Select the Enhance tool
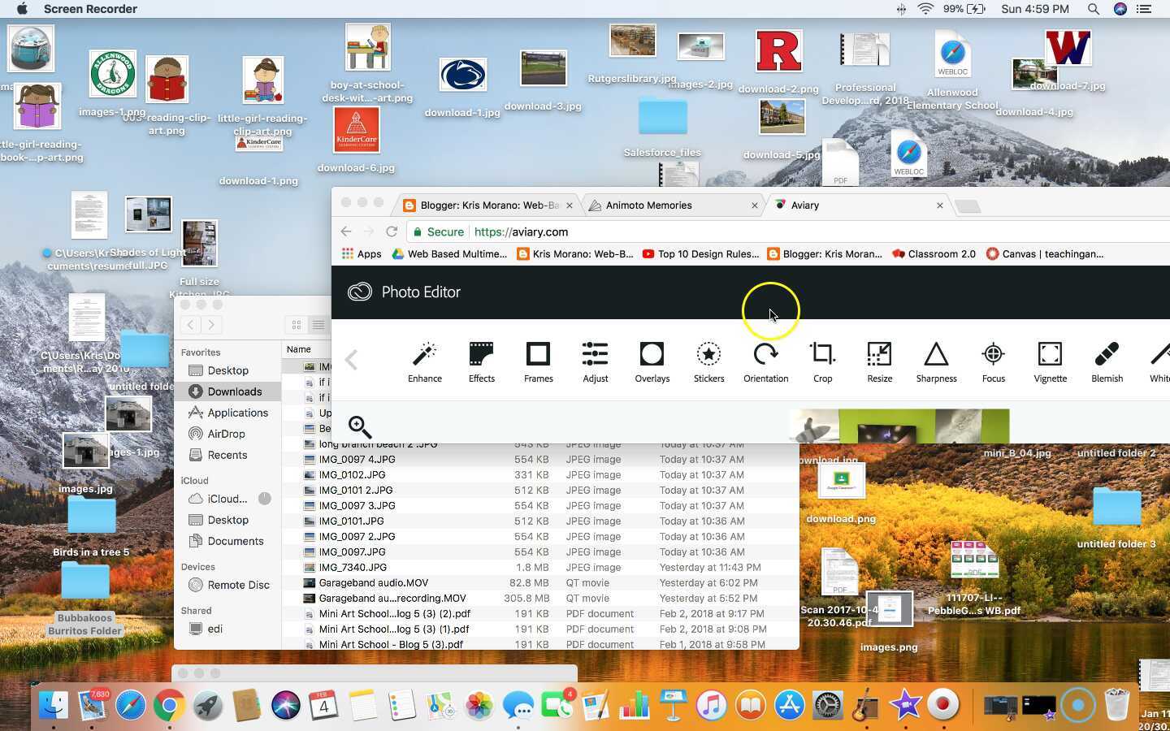 click(424, 361)
